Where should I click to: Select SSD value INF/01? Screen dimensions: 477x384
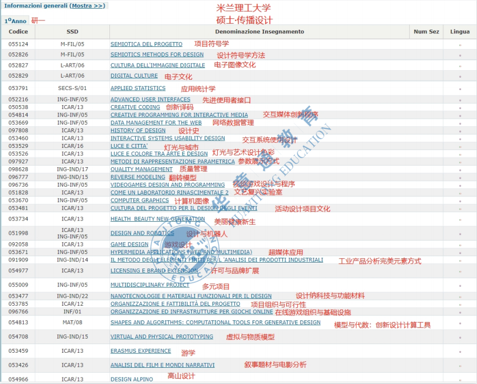(x=72, y=312)
